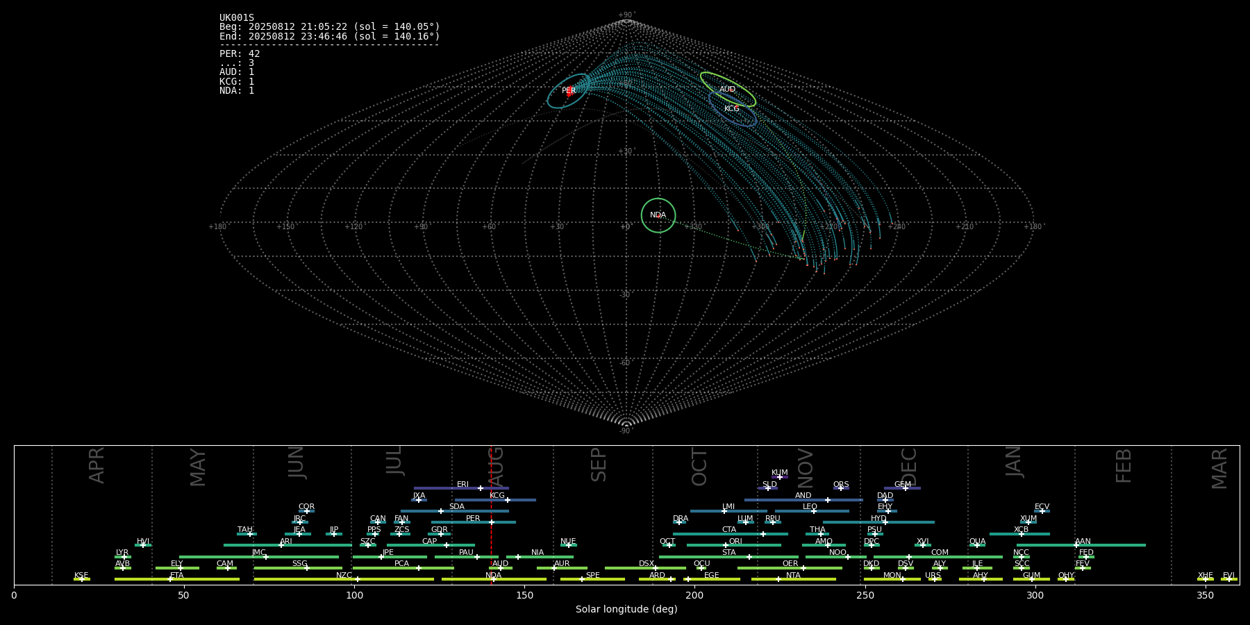Select the 'Beg: 20250812 21:05:22' header line
Screen dimensions: 1250x625
pos(330,27)
